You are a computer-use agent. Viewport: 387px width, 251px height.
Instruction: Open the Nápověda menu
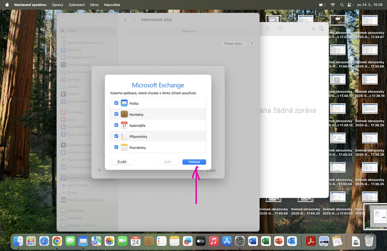tap(112, 5)
